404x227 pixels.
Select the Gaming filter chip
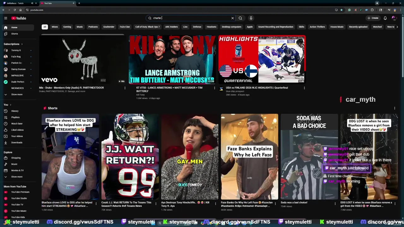tap(67, 27)
